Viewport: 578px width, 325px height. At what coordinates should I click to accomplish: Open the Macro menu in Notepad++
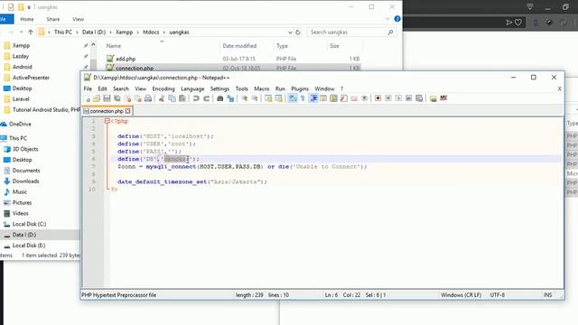click(x=261, y=88)
